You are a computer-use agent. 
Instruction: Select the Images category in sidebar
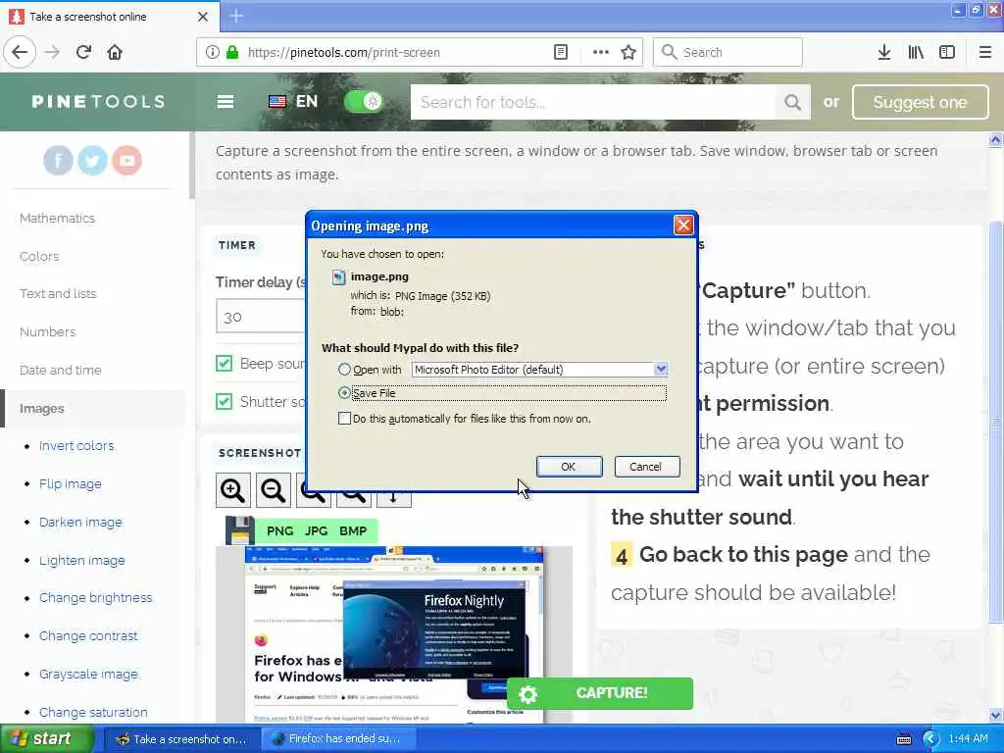tap(41, 409)
